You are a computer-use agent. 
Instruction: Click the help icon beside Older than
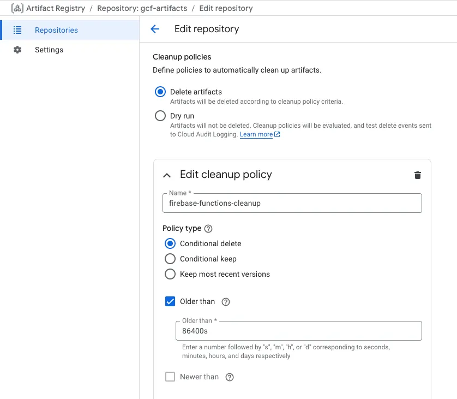226,301
